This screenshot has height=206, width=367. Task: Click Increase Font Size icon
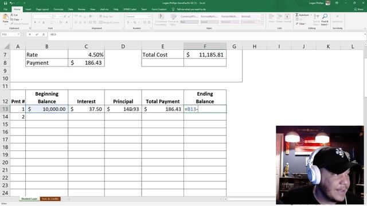coord(65,17)
